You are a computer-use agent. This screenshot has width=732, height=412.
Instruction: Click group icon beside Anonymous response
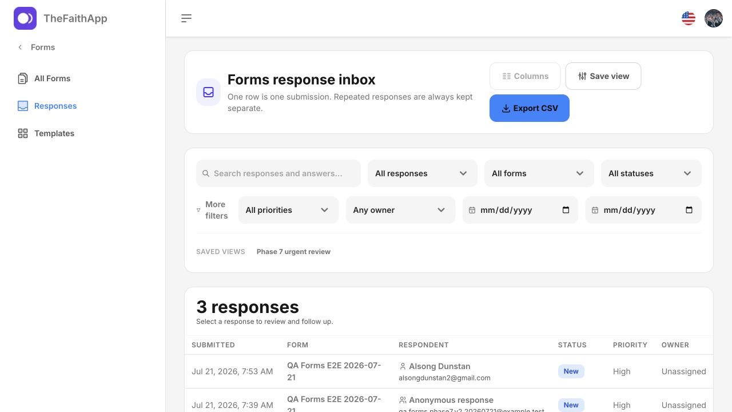click(403, 400)
